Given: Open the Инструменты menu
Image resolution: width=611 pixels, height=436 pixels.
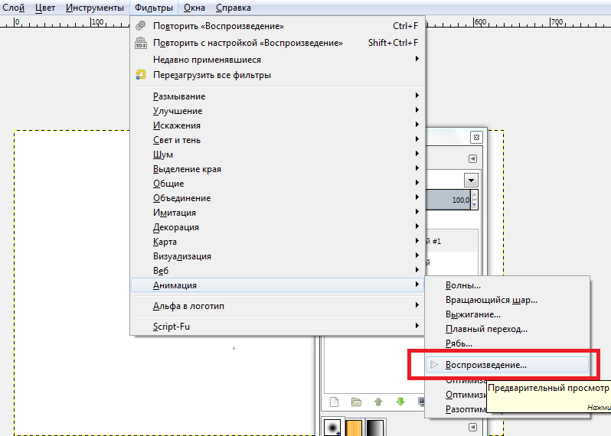Looking at the screenshot, I should click(95, 8).
